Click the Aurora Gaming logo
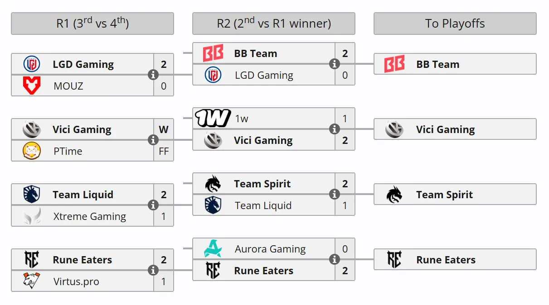The width and height of the screenshot is (549, 305). [x=213, y=249]
